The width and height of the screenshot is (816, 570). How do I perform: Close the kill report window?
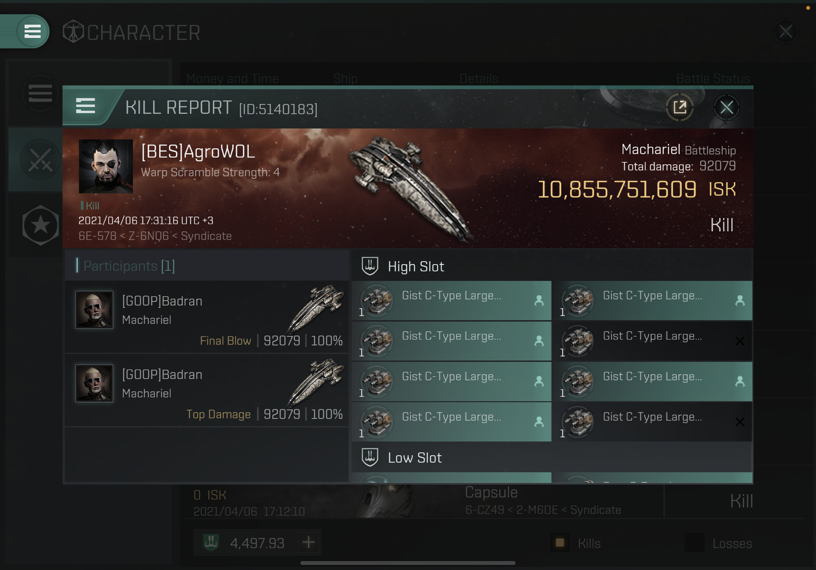[x=726, y=107]
